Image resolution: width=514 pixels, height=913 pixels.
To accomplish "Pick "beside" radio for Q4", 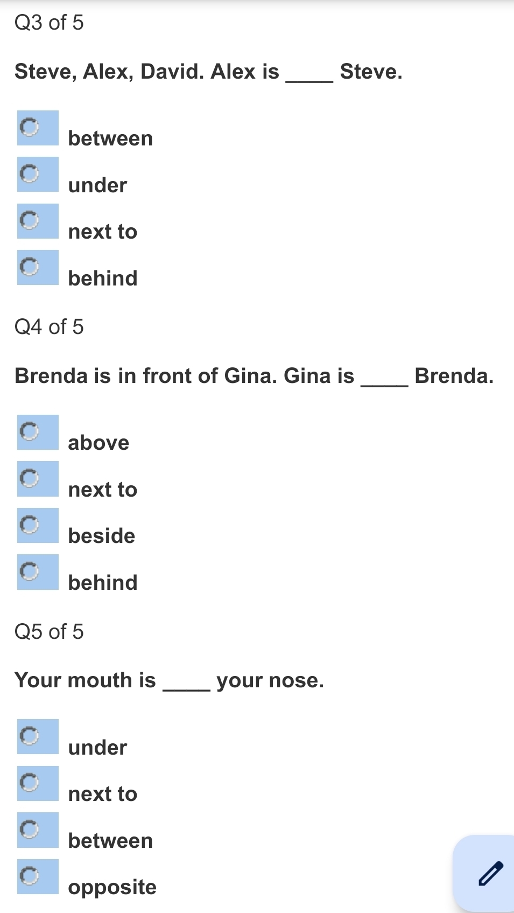I will click(30, 525).
